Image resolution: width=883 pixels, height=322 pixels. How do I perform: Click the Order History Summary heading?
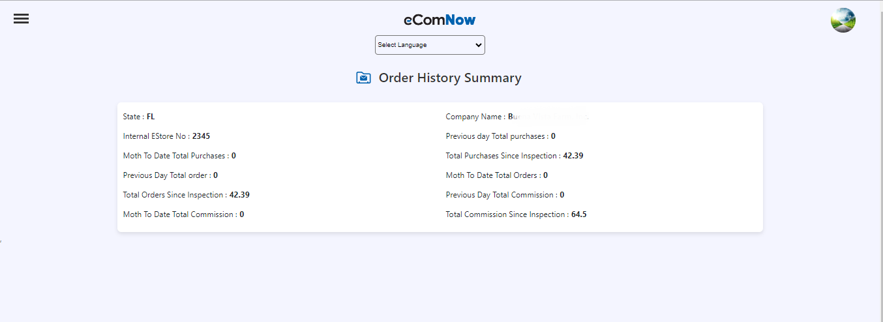coord(450,78)
